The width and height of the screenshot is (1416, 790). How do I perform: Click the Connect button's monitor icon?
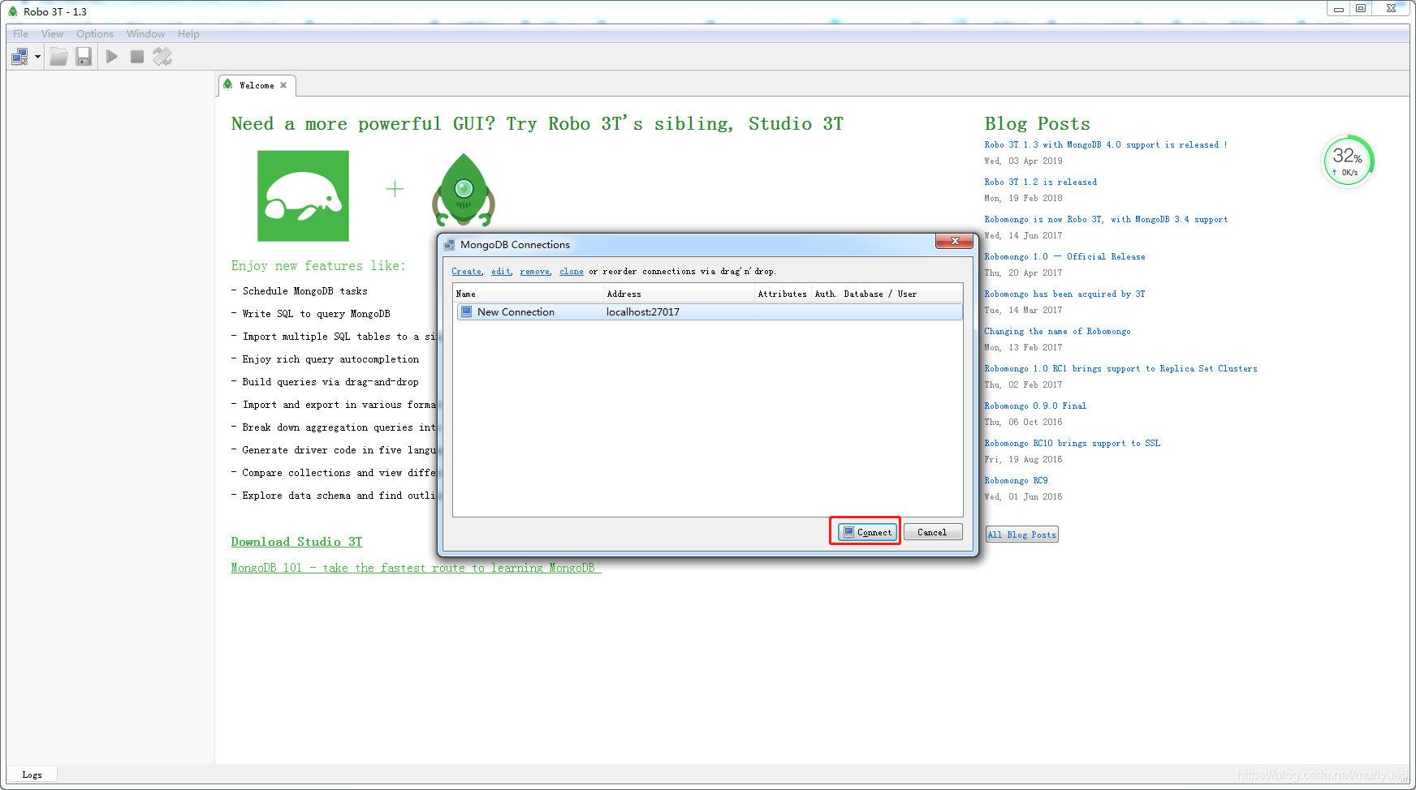tap(848, 532)
